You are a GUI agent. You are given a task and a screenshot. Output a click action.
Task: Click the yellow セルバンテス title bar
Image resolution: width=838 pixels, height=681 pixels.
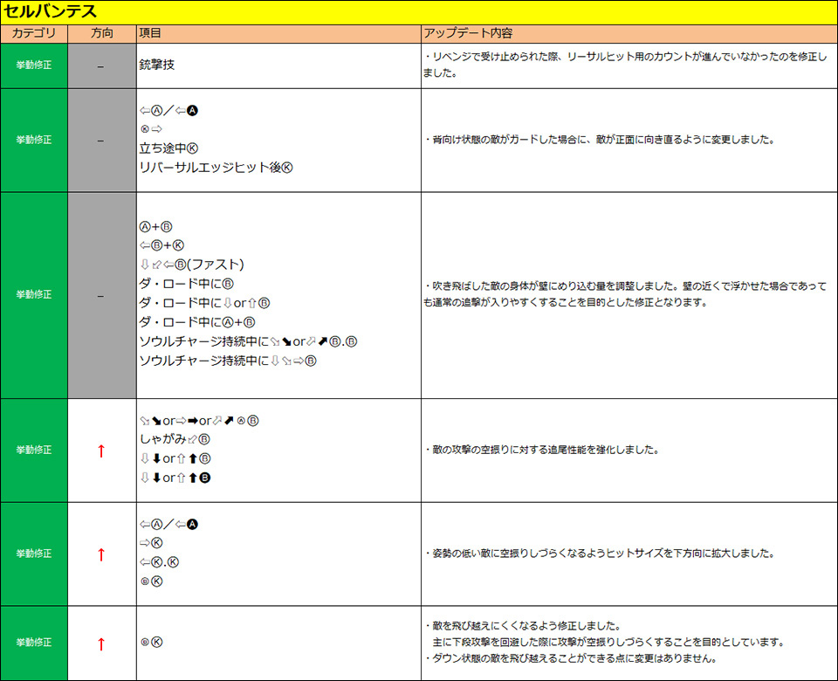(x=419, y=12)
